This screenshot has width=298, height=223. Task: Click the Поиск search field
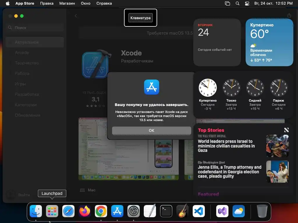tap(35, 28)
